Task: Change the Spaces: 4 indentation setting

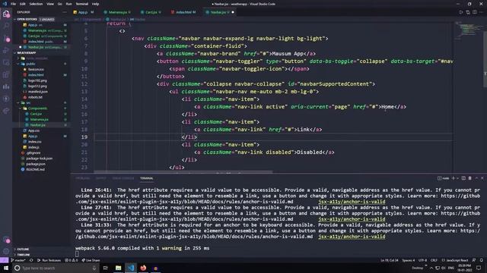Action: coord(409,260)
